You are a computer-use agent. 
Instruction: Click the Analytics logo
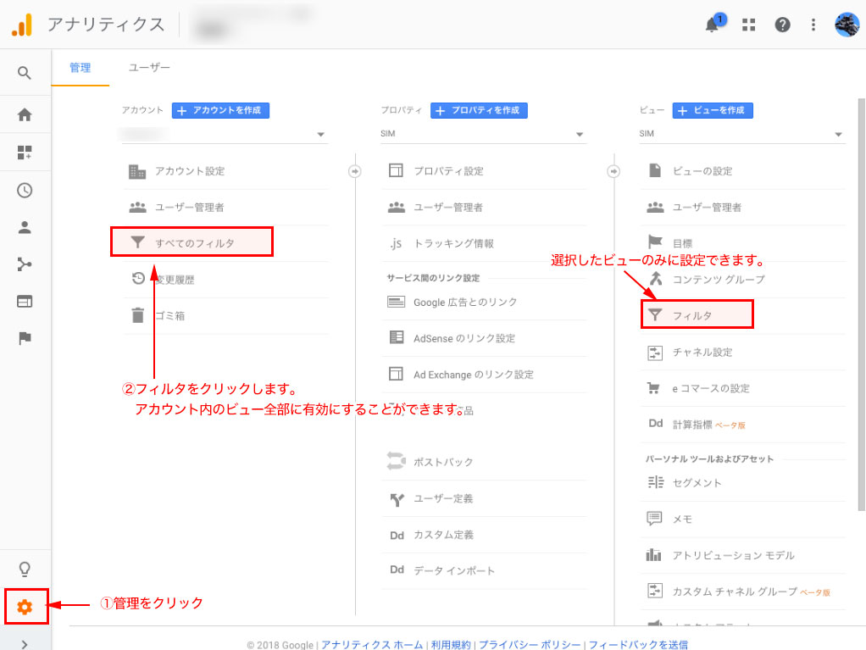[x=22, y=25]
